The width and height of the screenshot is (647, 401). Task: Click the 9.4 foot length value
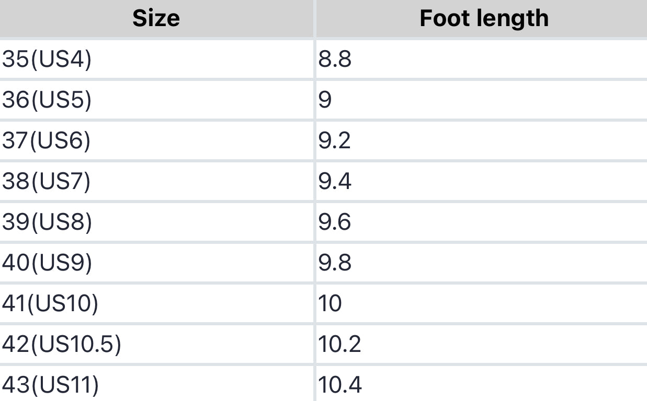[x=335, y=182]
